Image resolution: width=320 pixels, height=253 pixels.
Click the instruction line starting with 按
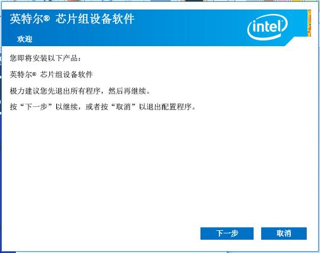pos(103,107)
